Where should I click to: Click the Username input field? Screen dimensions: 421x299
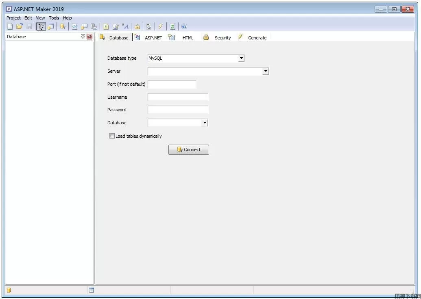click(178, 97)
